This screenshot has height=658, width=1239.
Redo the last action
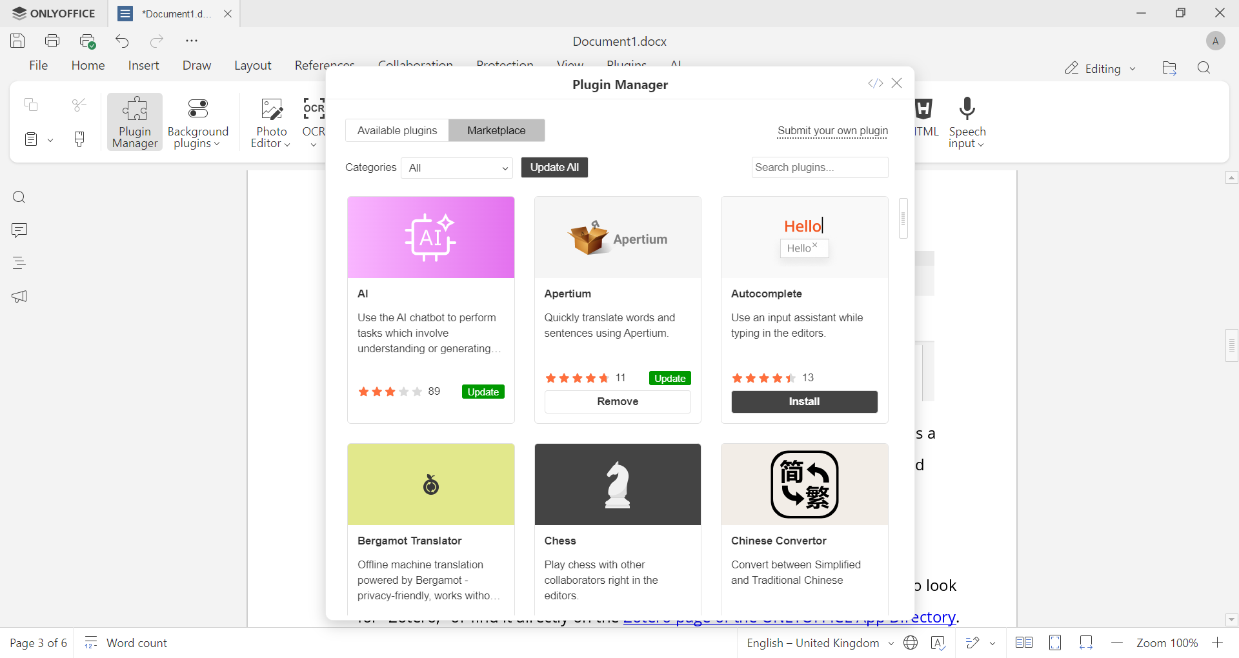(157, 41)
